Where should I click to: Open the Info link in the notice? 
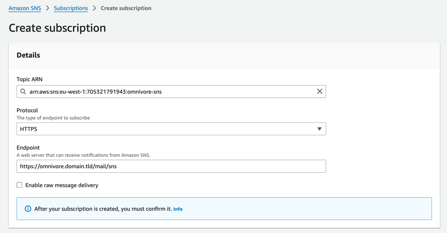coord(178,209)
